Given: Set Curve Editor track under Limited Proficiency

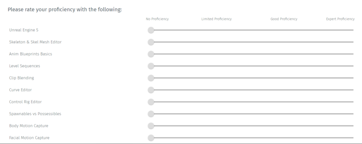Looking at the screenshot, I should click(216, 90).
